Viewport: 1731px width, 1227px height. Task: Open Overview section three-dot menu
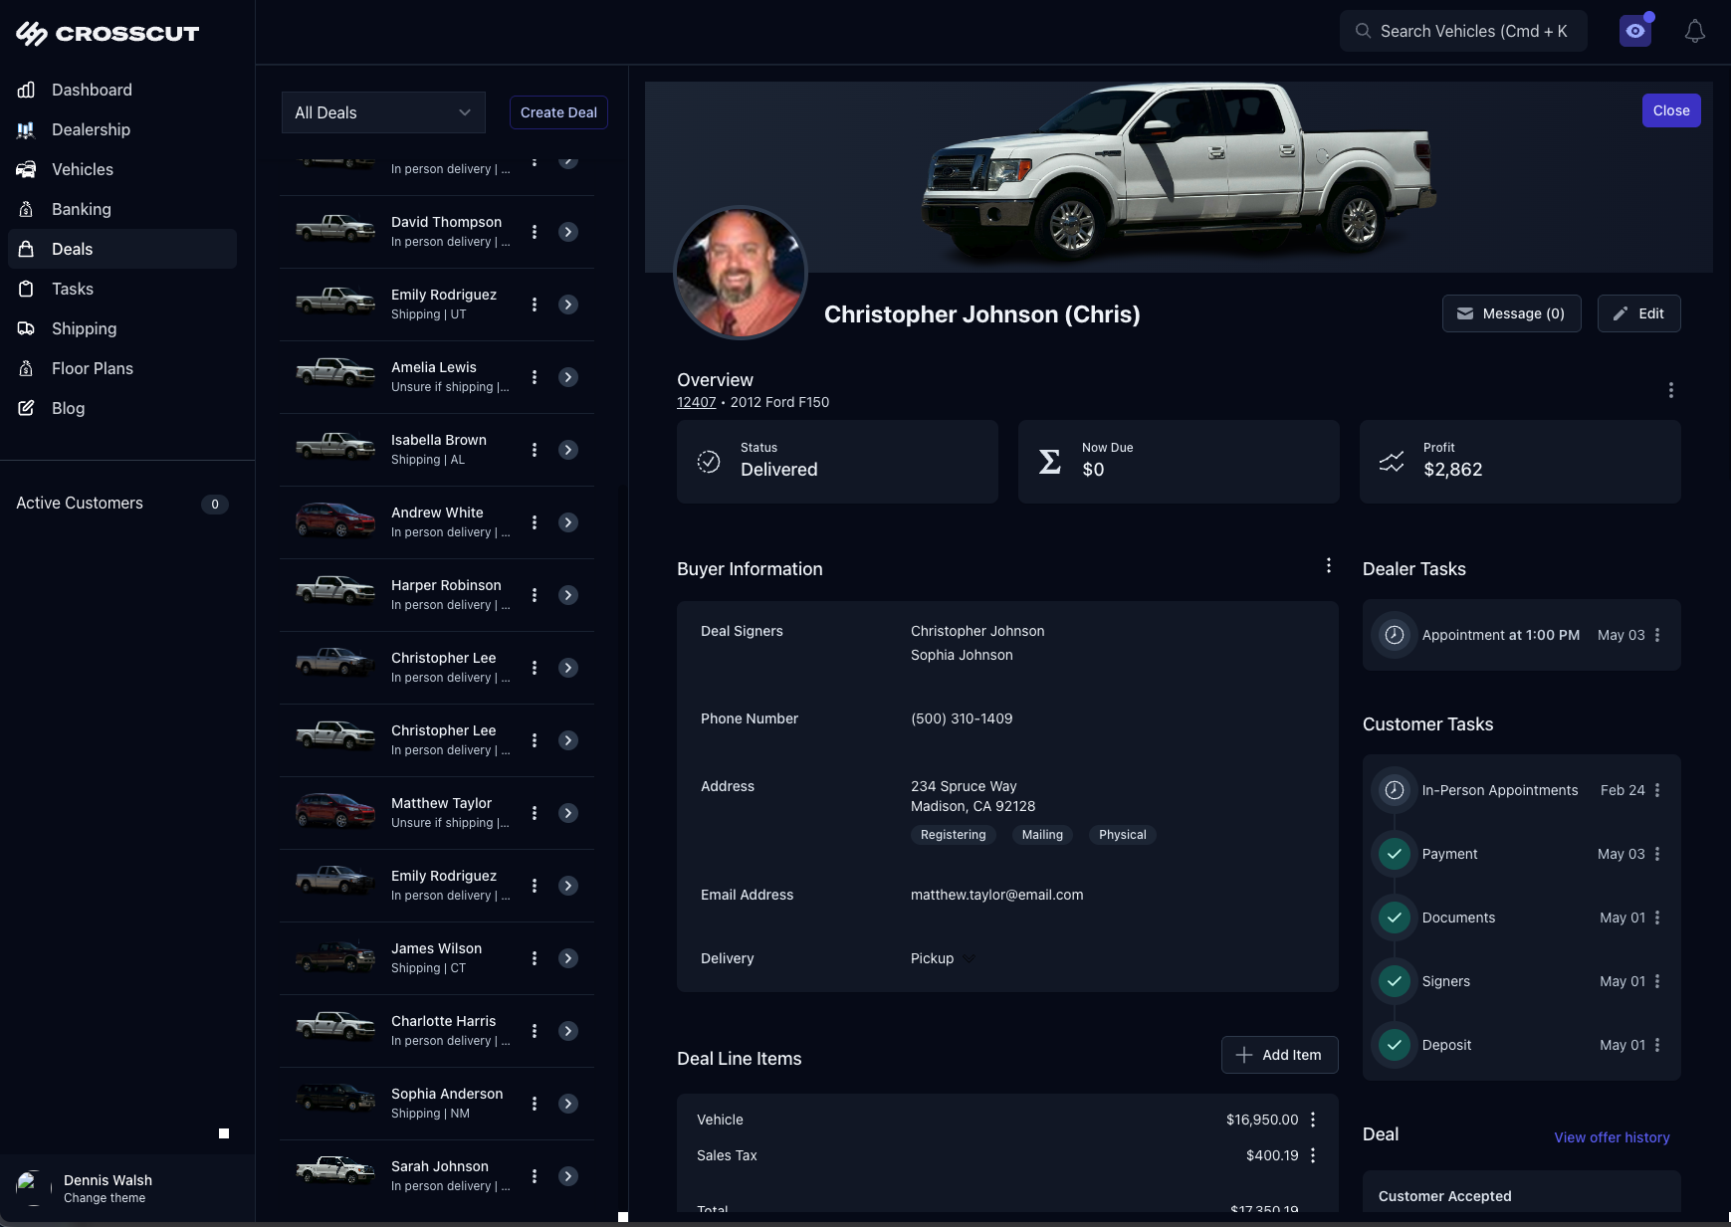pos(1670,390)
